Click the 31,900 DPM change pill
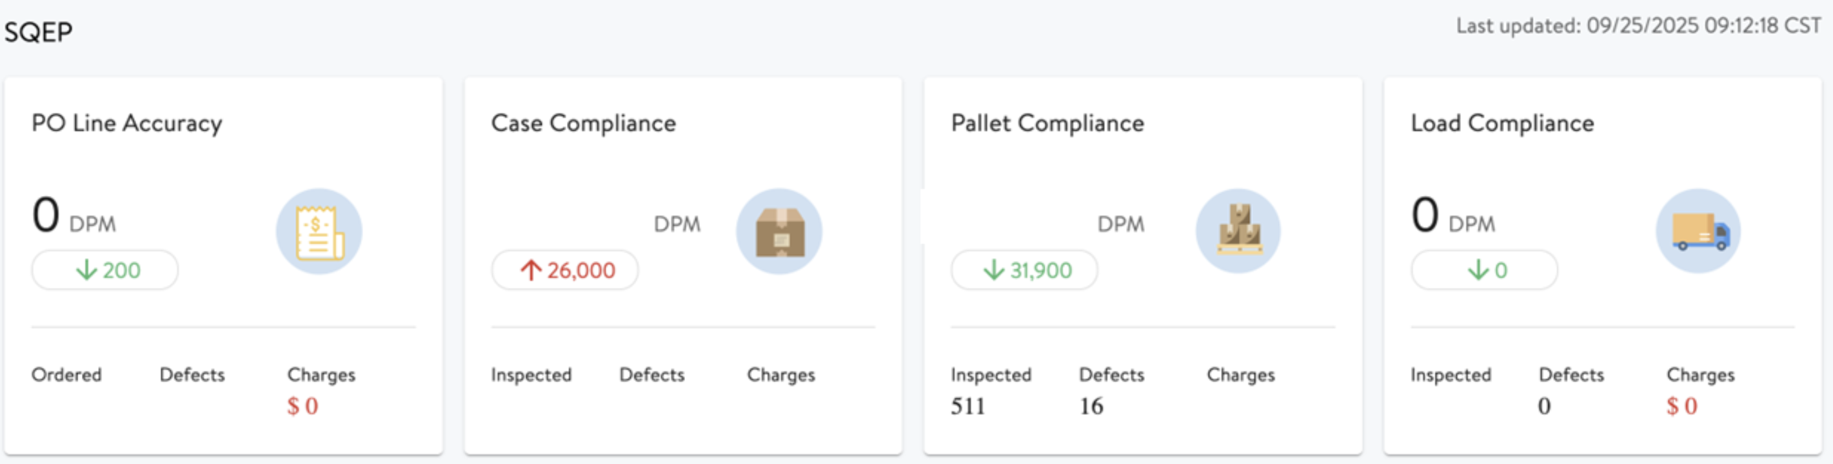 [1025, 270]
